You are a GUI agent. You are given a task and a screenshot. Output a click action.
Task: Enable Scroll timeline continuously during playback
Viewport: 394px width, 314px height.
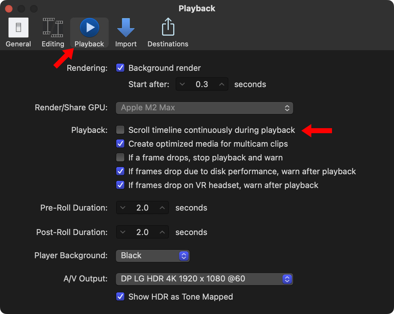(x=120, y=130)
